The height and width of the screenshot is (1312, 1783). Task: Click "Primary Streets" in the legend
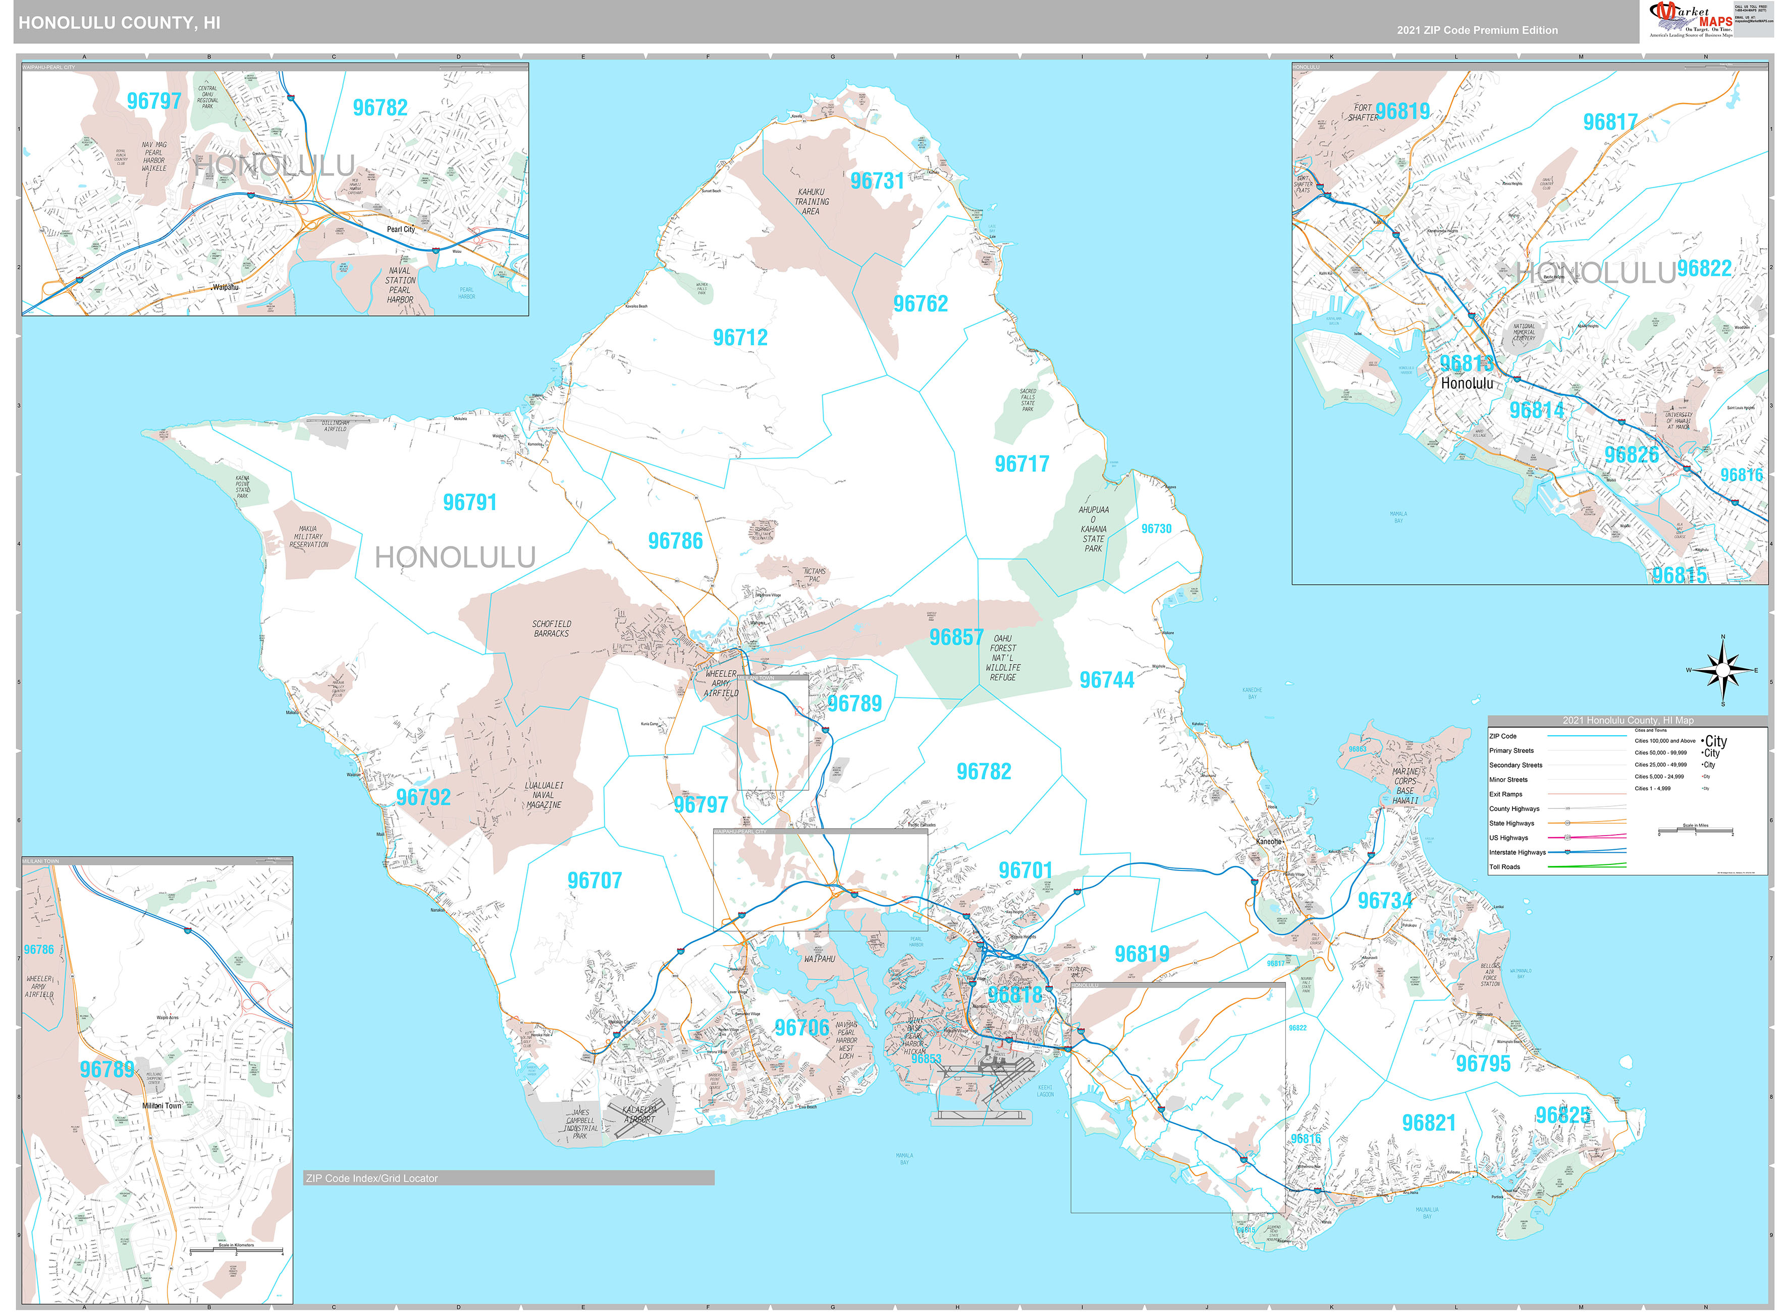[x=1511, y=750]
